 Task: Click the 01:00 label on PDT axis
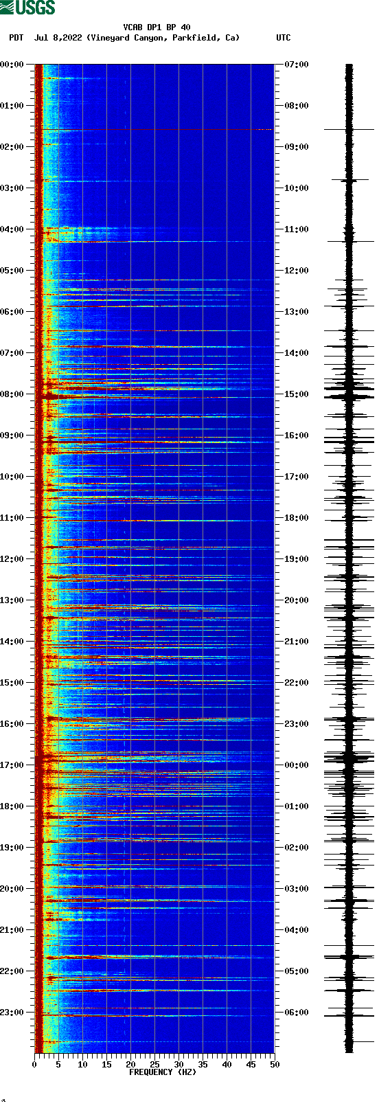click(12, 106)
